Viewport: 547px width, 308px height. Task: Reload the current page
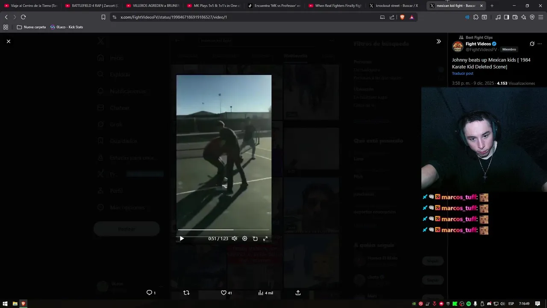click(23, 17)
